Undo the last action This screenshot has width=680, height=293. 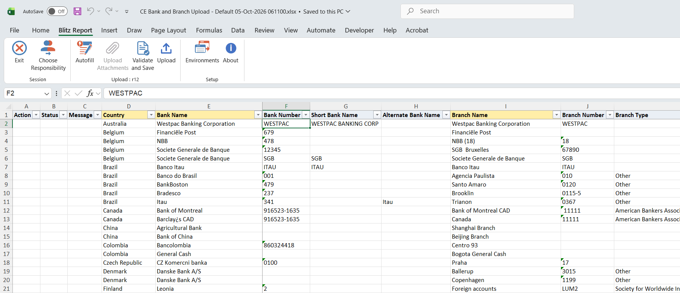coord(90,11)
